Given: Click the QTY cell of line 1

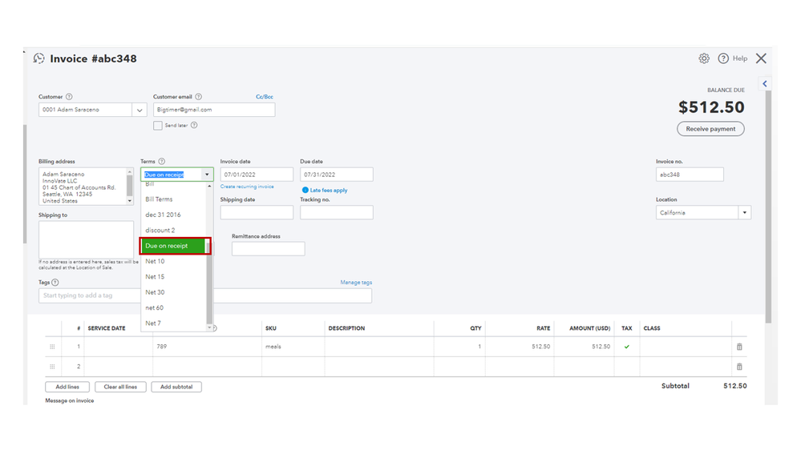Looking at the screenshot, I should tap(459, 347).
